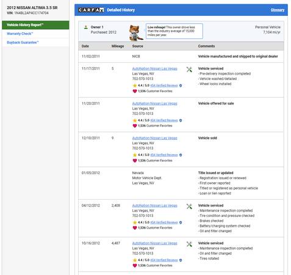Viewport: 291px width, 275px height.
Task: Click the 01/05/2012 date cell
Action: click(x=91, y=173)
